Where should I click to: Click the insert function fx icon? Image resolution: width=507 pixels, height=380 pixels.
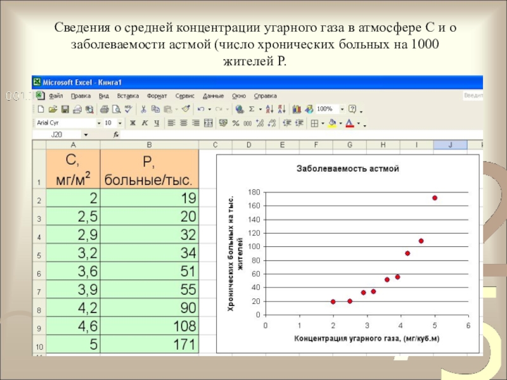coord(116,135)
